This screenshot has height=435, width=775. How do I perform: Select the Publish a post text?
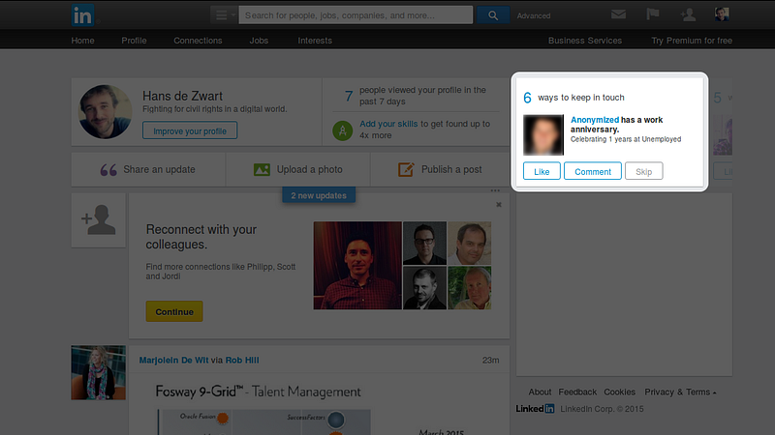pyautogui.click(x=451, y=169)
